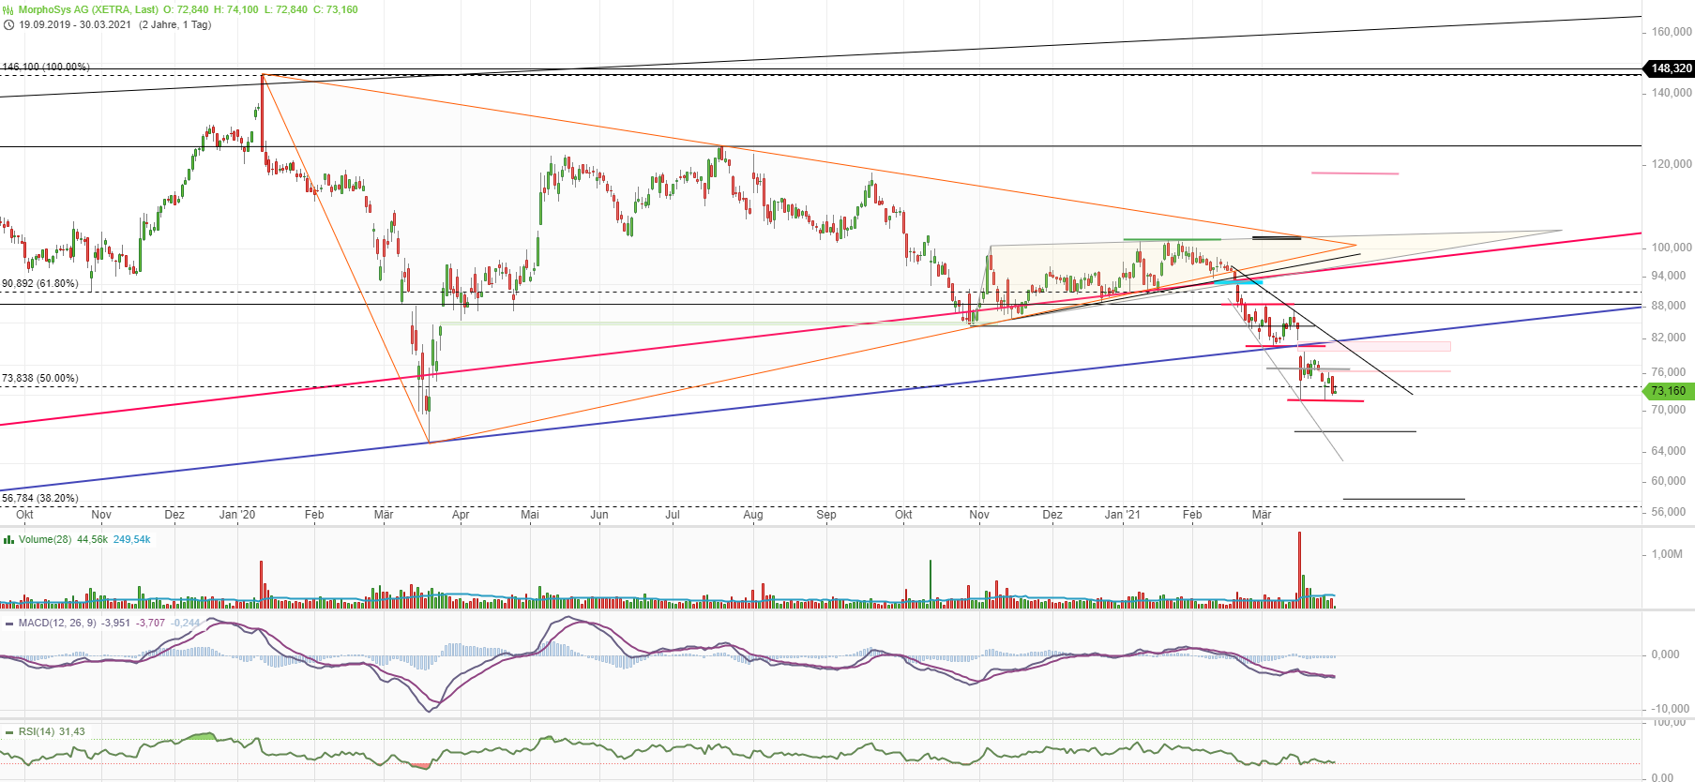The height and width of the screenshot is (782, 1695).
Task: Click the MACD value -3,951
Action: (x=117, y=624)
